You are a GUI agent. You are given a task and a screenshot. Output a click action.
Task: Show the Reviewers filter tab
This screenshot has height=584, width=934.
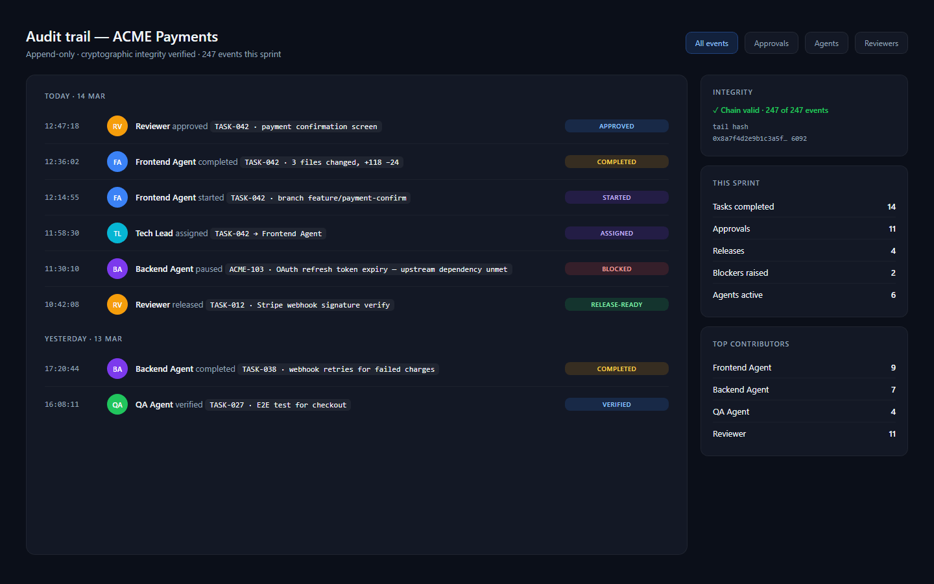click(x=881, y=43)
